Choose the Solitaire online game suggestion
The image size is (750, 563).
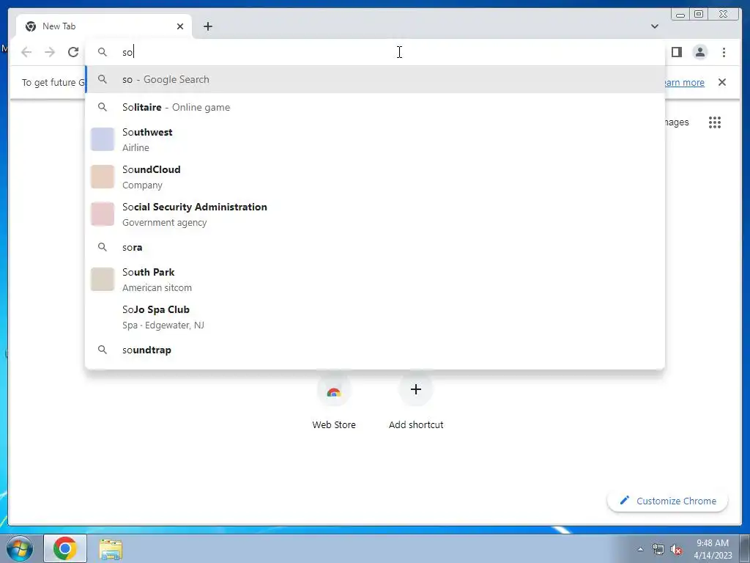click(375, 107)
